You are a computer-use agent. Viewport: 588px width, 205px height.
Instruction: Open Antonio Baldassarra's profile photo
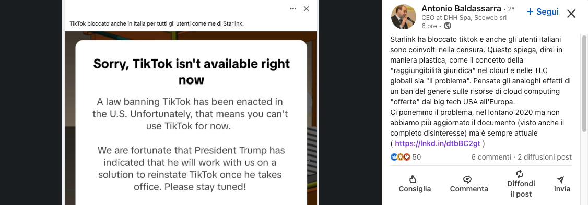[404, 17]
